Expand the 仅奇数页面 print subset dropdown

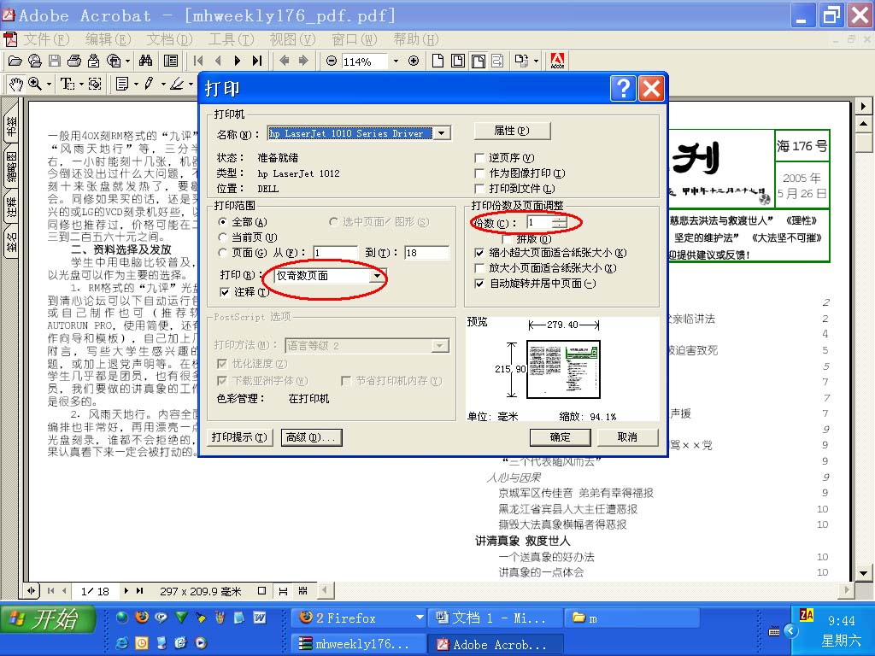(x=376, y=276)
